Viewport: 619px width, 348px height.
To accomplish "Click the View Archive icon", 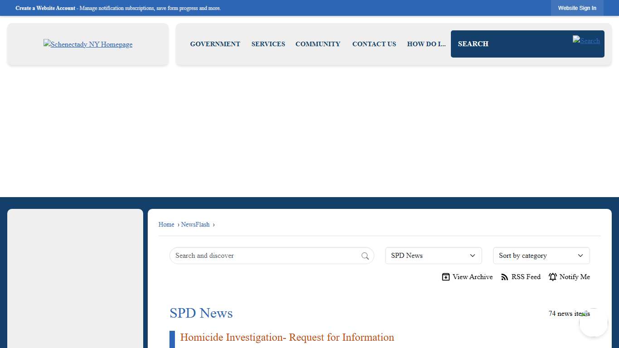I will click(446, 277).
